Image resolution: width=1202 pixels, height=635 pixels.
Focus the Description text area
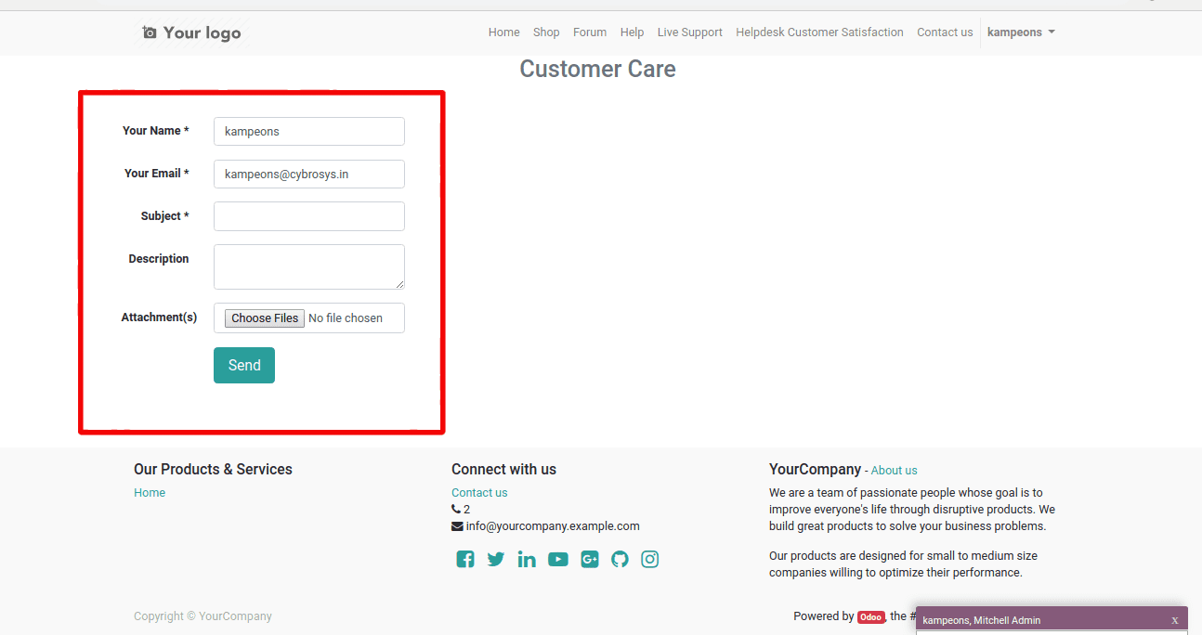(309, 267)
